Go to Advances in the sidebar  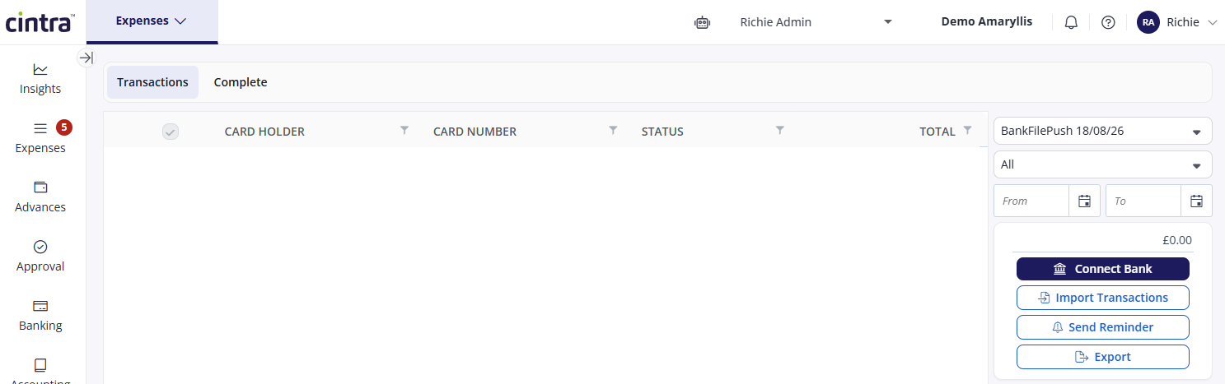[40, 197]
